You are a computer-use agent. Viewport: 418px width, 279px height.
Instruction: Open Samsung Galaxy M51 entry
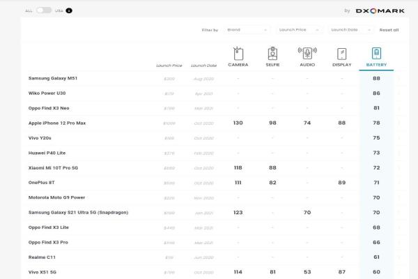point(53,78)
